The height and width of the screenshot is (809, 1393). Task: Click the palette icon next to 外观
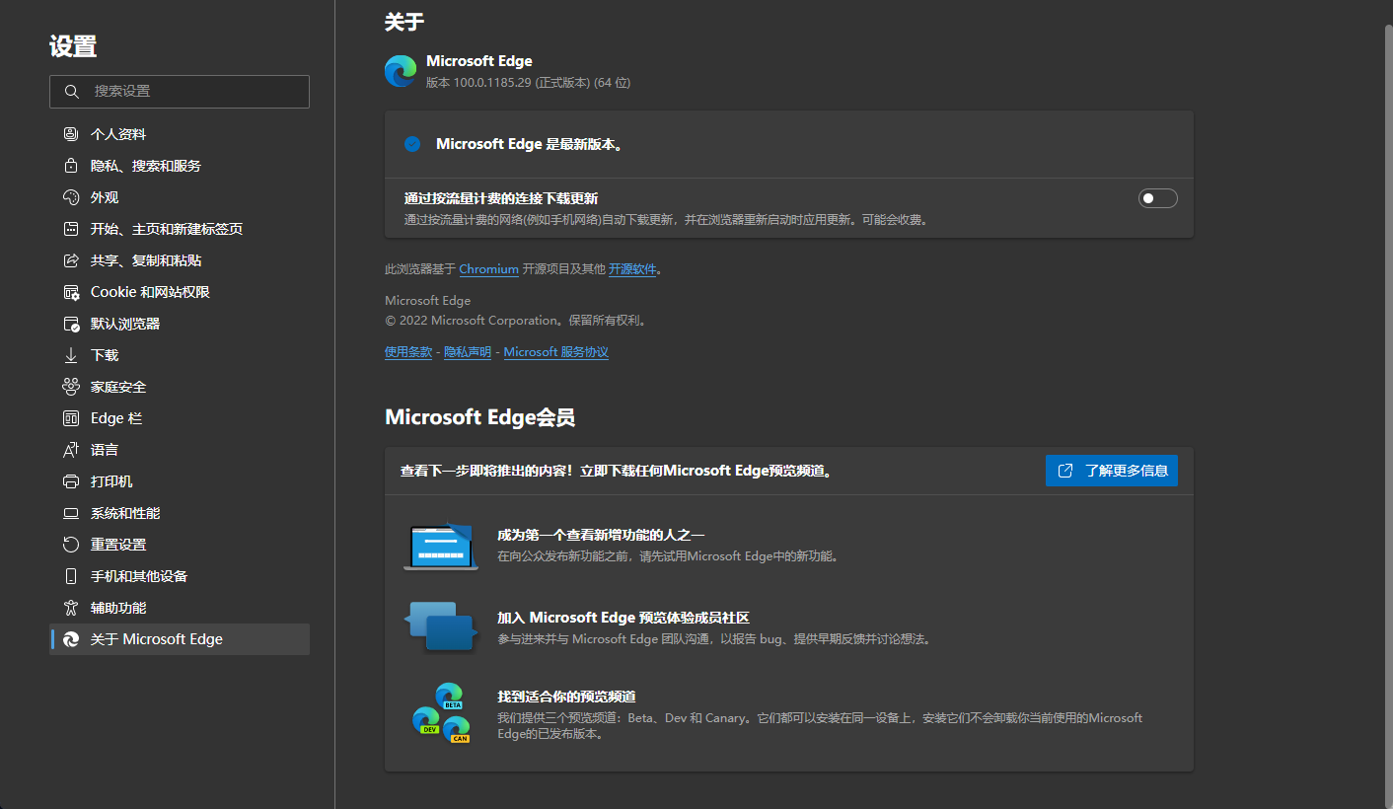click(71, 197)
